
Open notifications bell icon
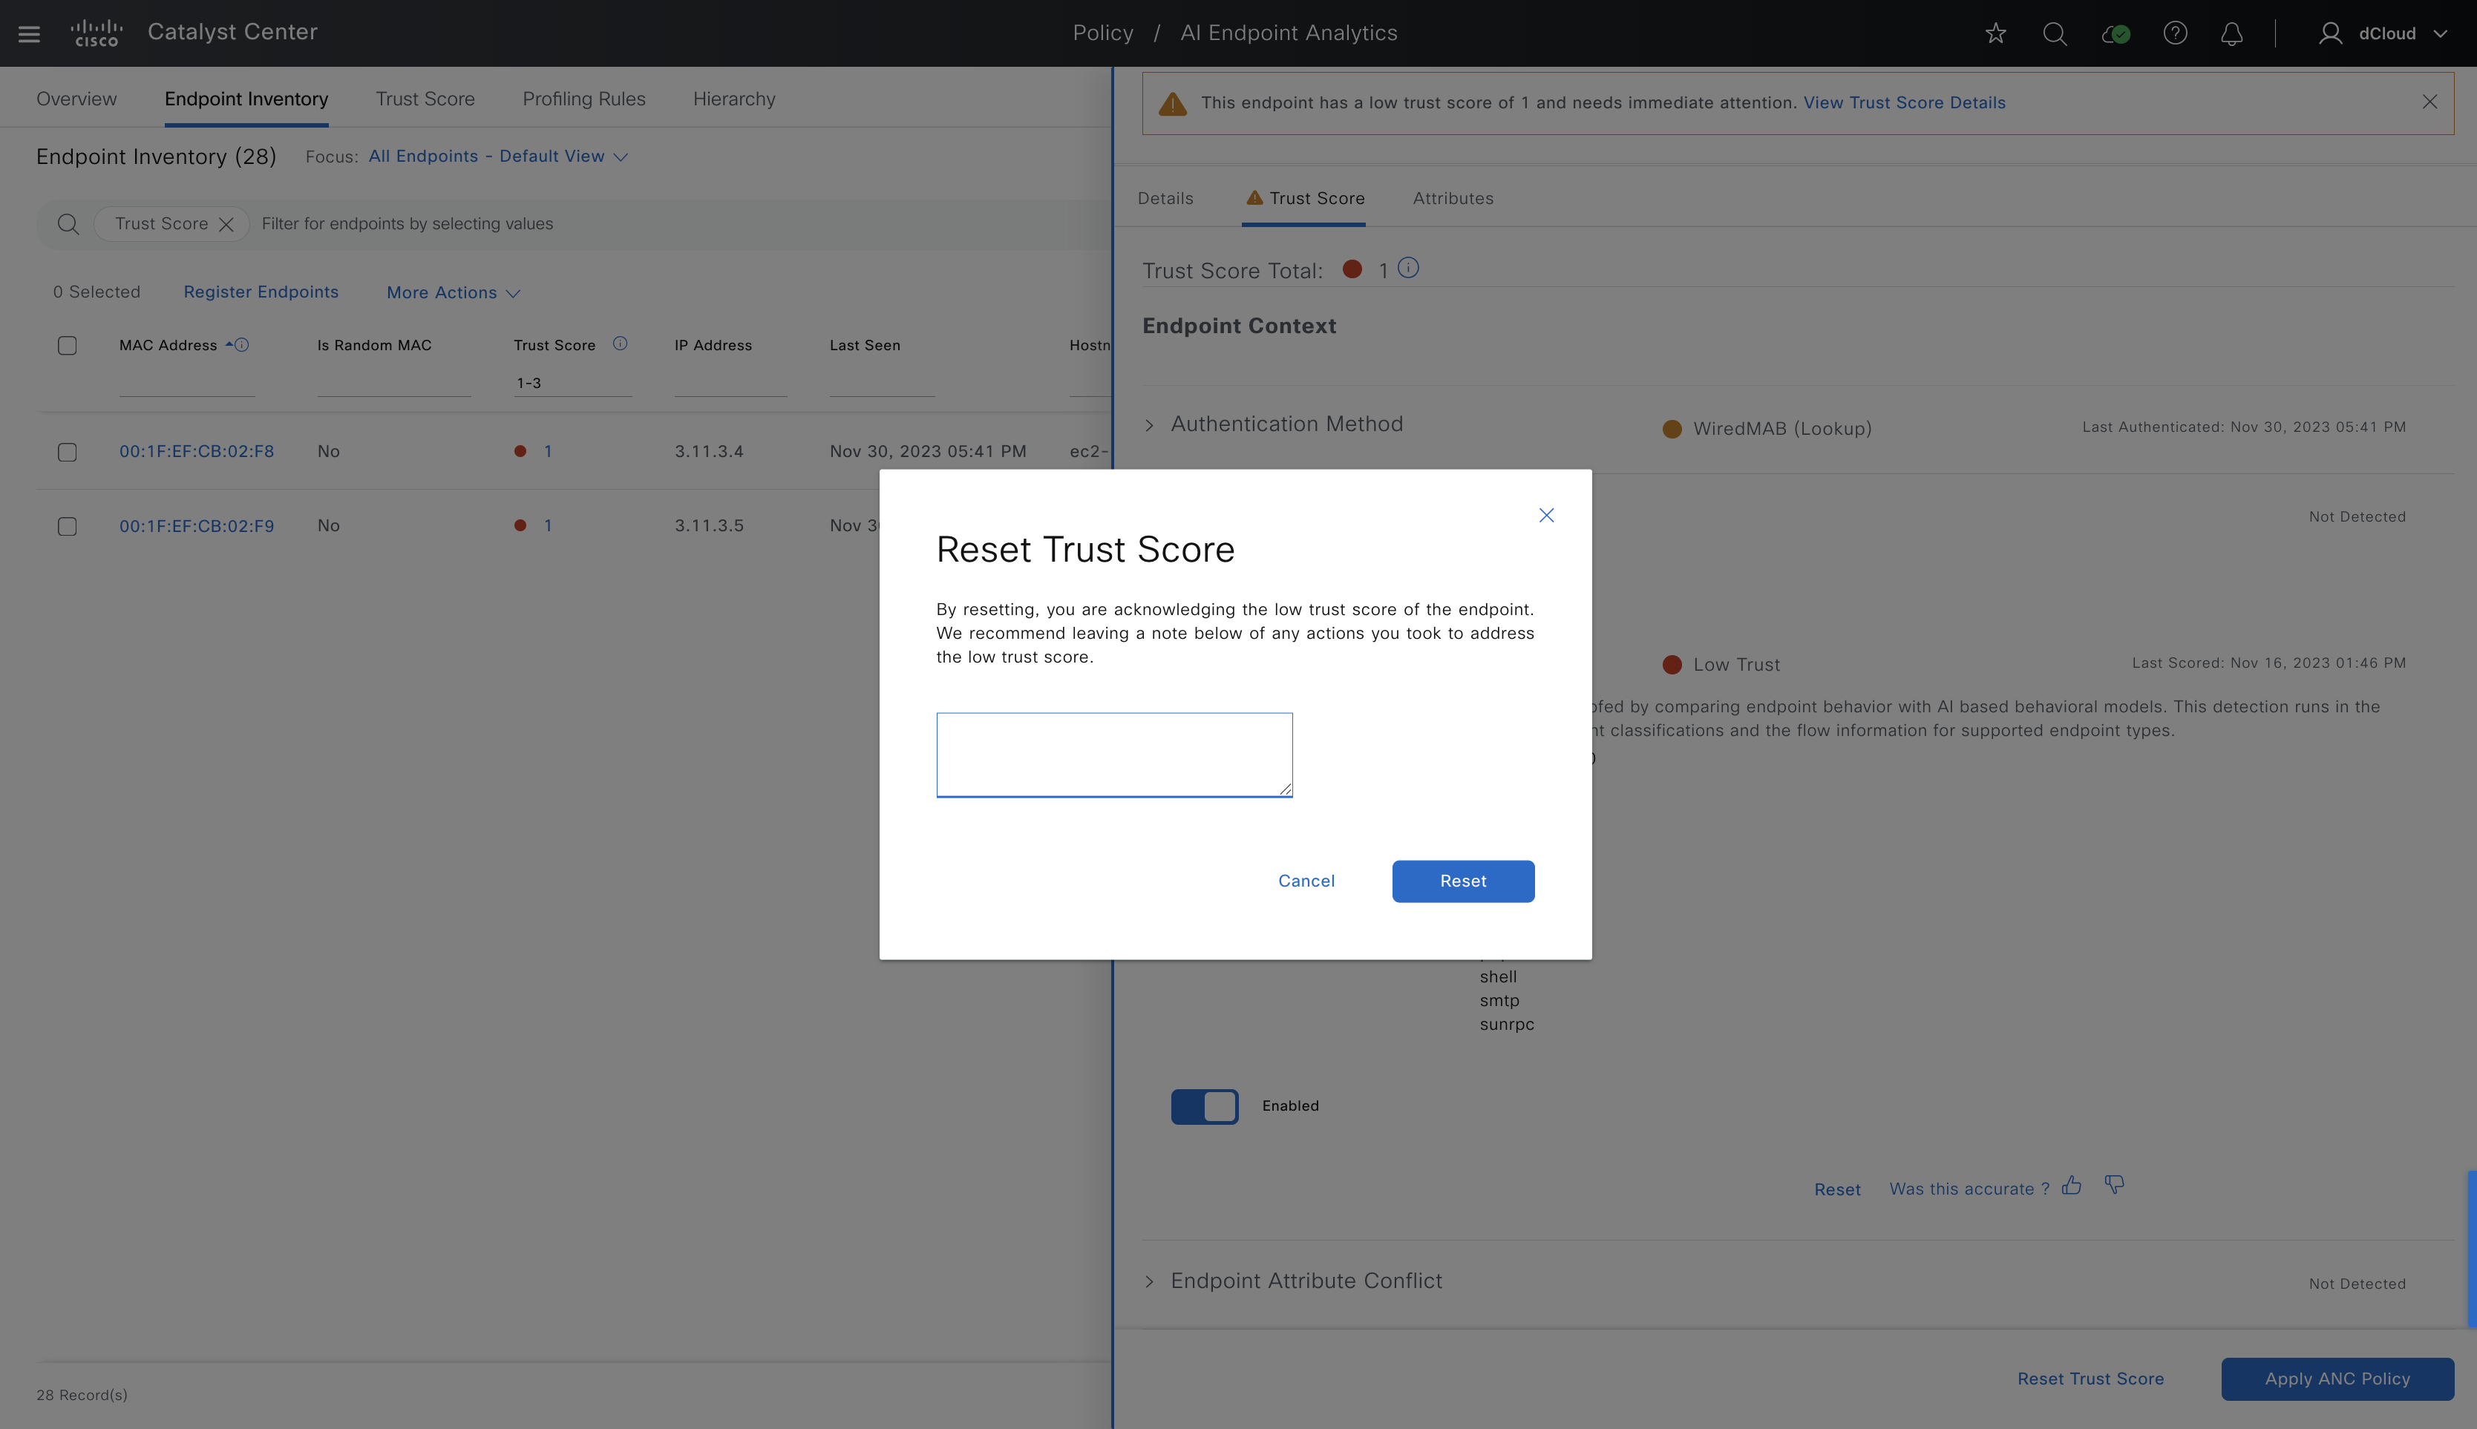pyautogui.click(x=2231, y=33)
